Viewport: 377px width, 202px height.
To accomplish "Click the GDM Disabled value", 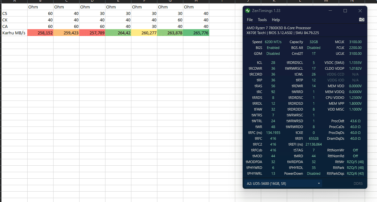I will coord(273,53).
